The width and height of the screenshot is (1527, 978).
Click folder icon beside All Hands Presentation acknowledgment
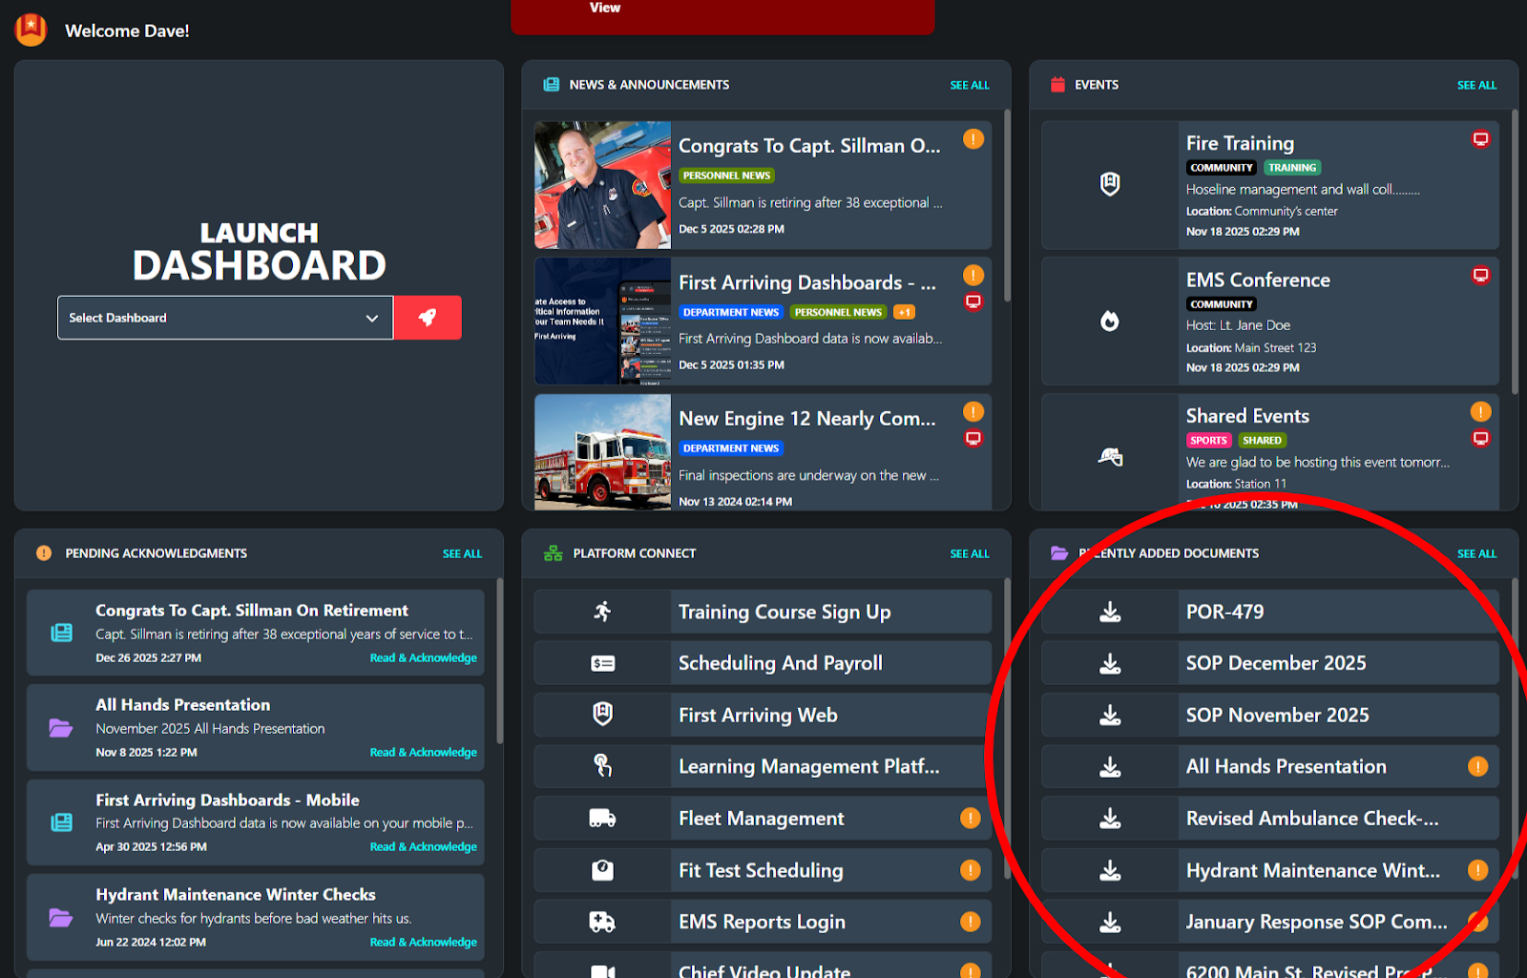coord(61,728)
